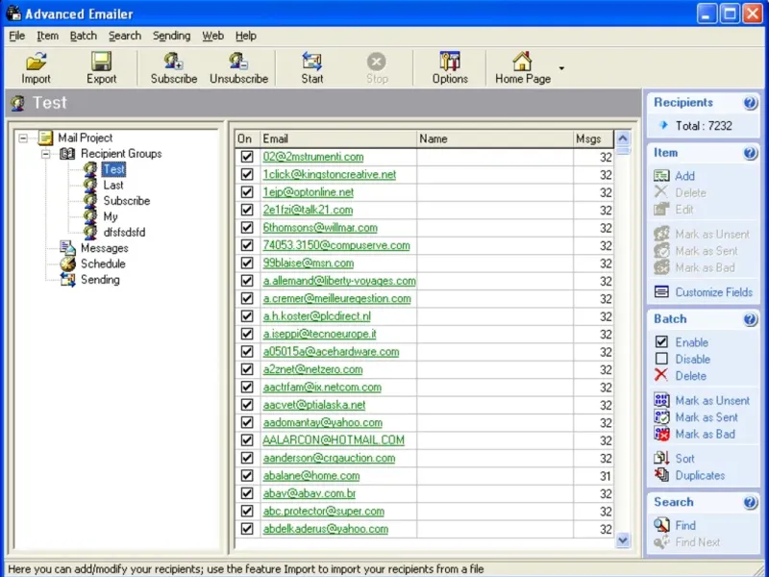Click the Duplicates icon
Screen dimensions: 769x577
tap(661, 474)
